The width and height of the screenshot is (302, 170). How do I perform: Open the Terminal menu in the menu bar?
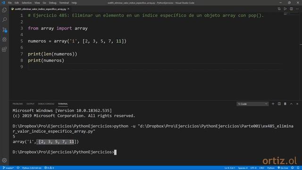pyautogui.click(x=64, y=3)
